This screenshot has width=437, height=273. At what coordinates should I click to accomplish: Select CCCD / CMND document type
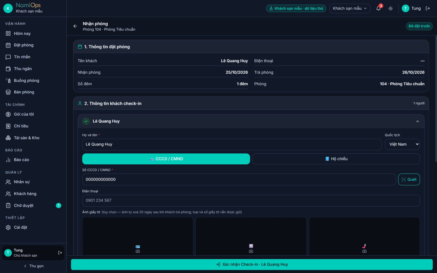tap(166, 159)
